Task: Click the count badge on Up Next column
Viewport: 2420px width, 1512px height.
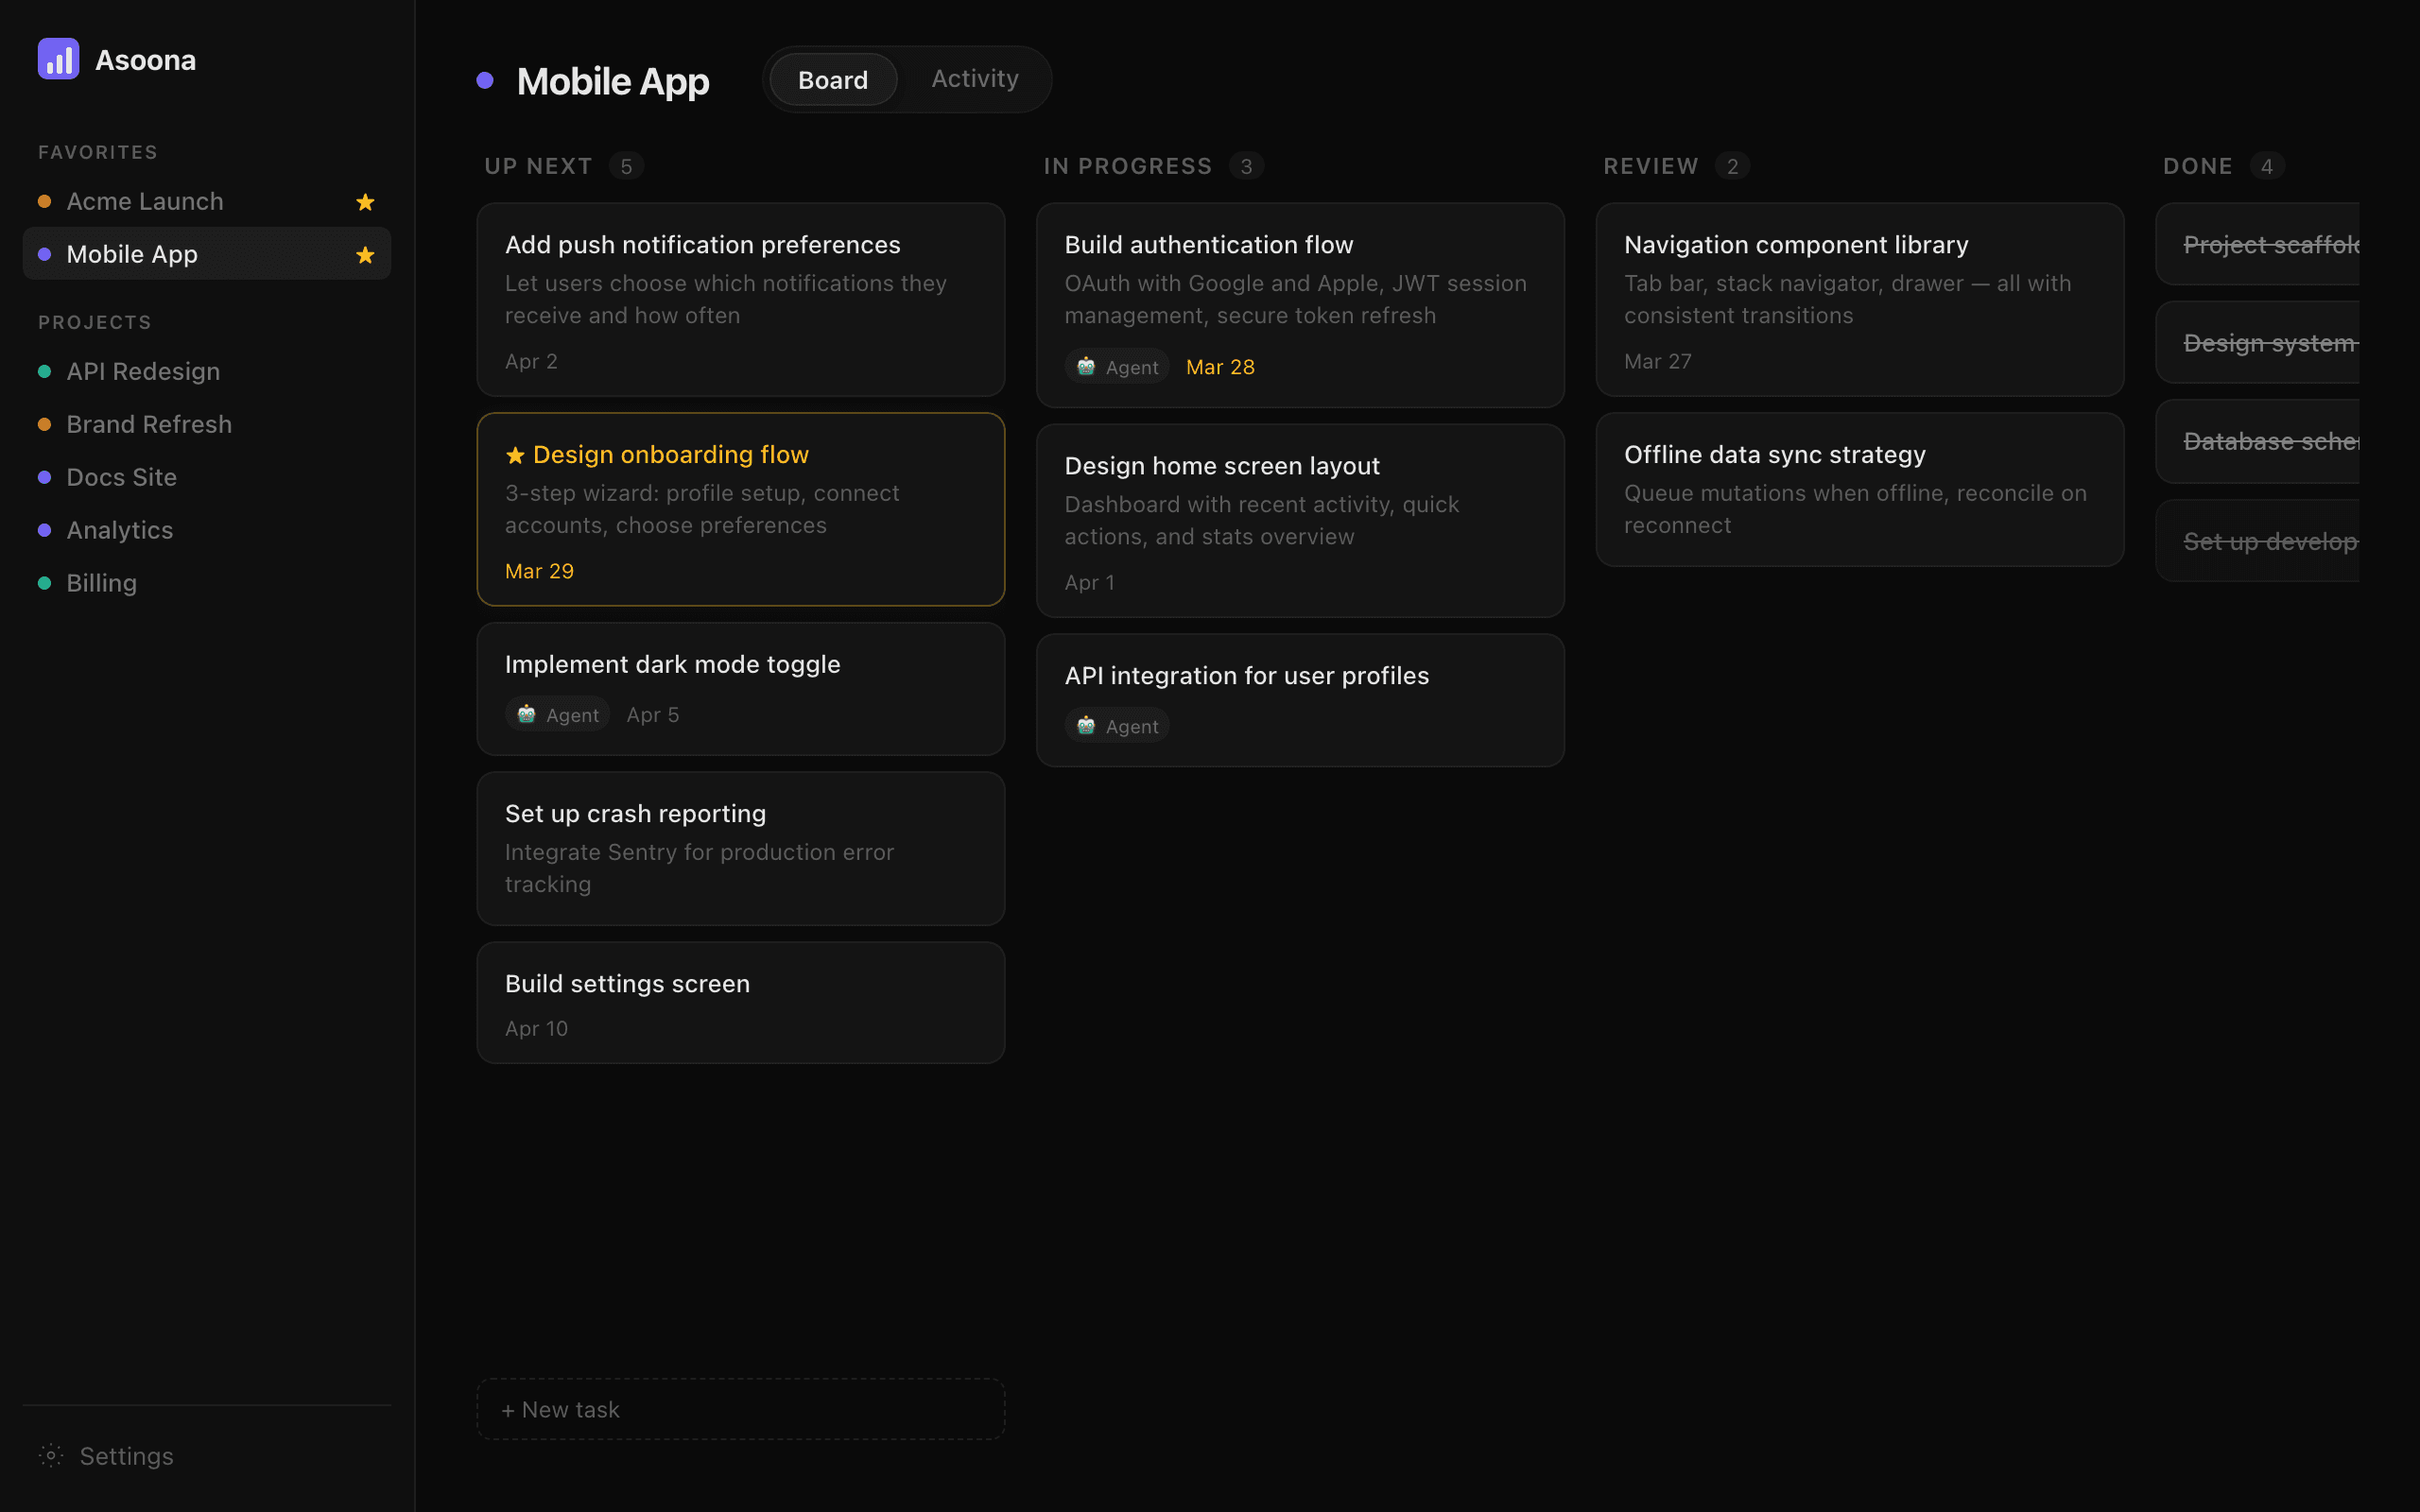Action: (x=626, y=166)
